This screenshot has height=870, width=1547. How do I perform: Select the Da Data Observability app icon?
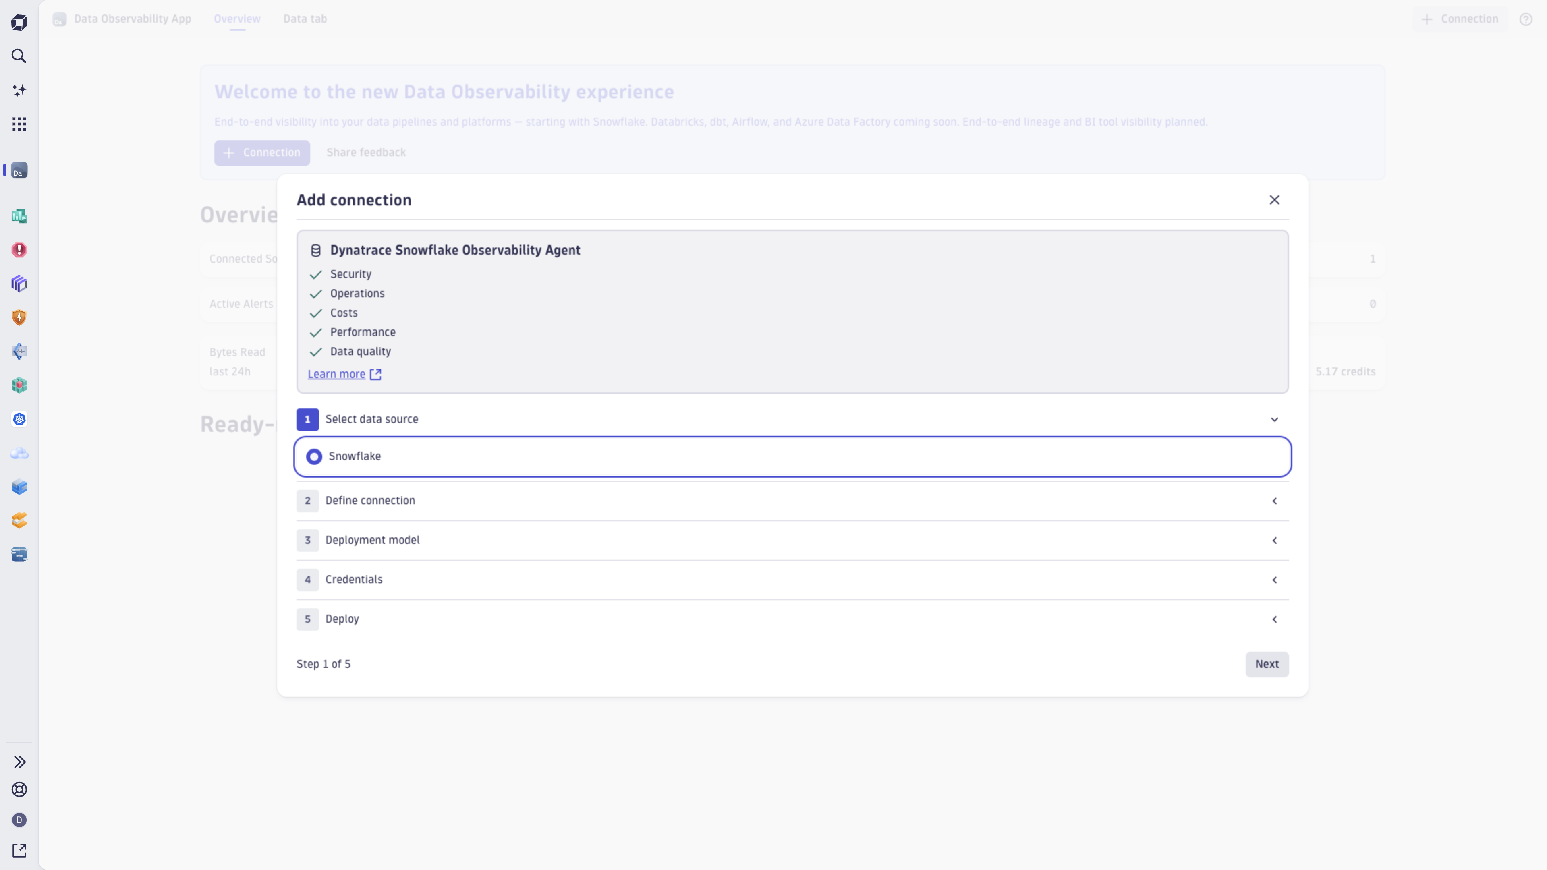click(x=19, y=170)
